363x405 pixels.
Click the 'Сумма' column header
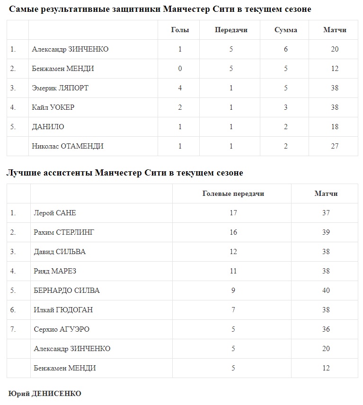pos(286,30)
